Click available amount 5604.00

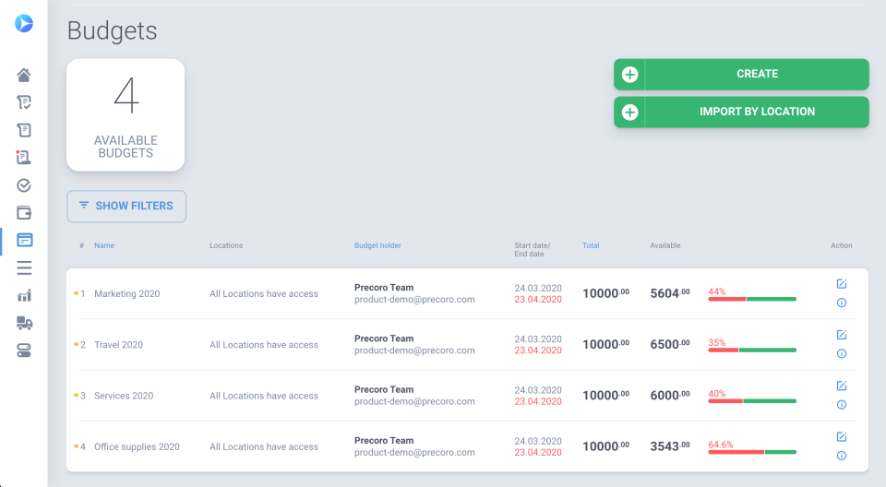[x=670, y=292]
